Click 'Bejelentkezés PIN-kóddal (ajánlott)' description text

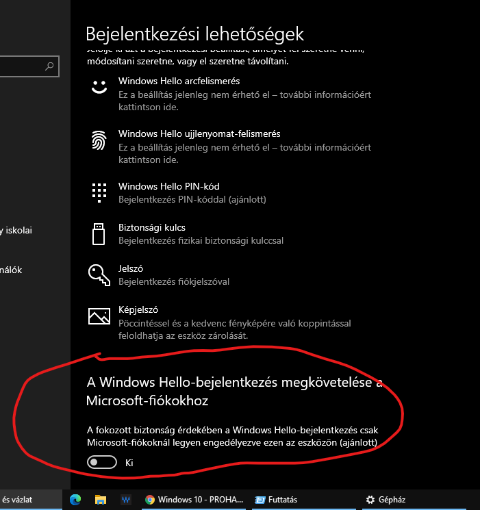[192, 199]
